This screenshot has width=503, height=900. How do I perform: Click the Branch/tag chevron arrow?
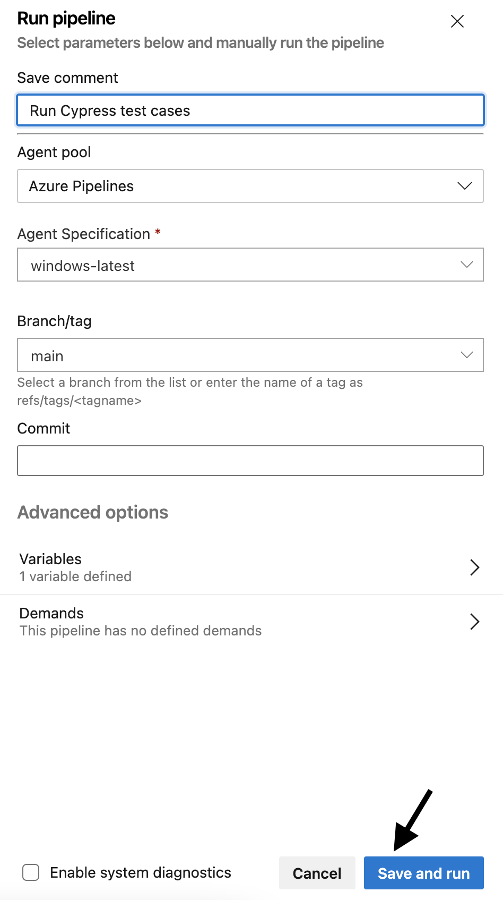466,355
